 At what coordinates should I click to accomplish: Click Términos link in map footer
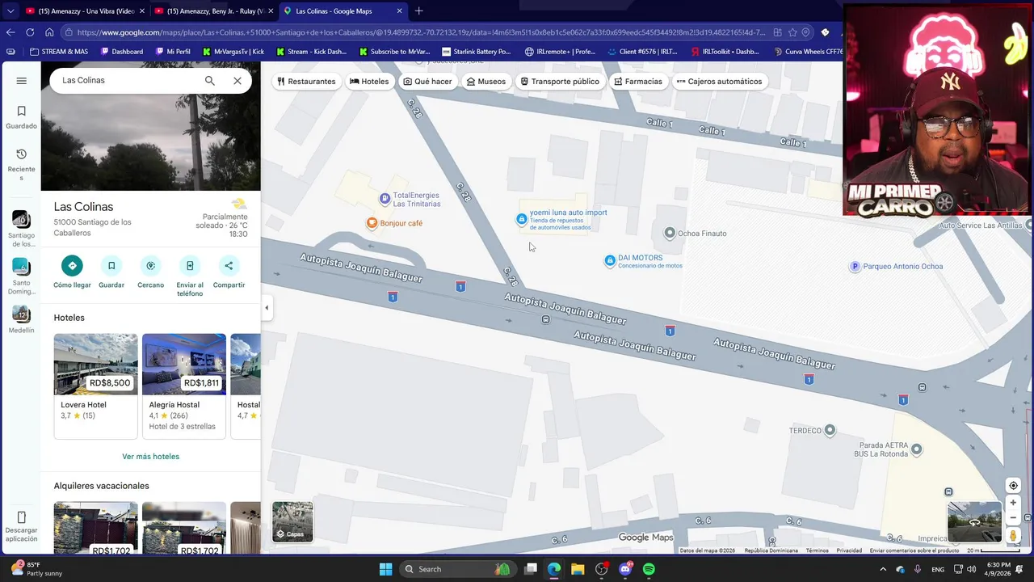(817, 550)
